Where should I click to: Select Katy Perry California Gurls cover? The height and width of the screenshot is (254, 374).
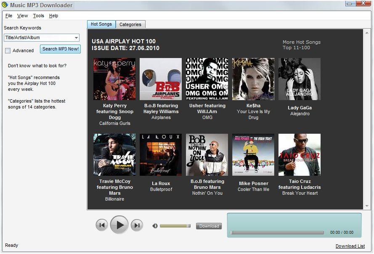point(114,79)
